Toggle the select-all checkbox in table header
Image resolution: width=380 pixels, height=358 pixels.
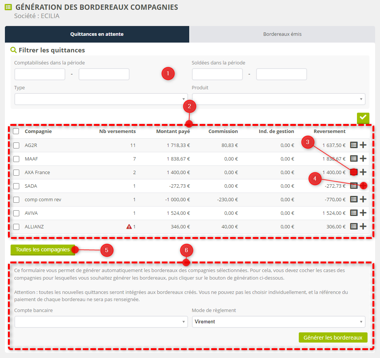16,132
